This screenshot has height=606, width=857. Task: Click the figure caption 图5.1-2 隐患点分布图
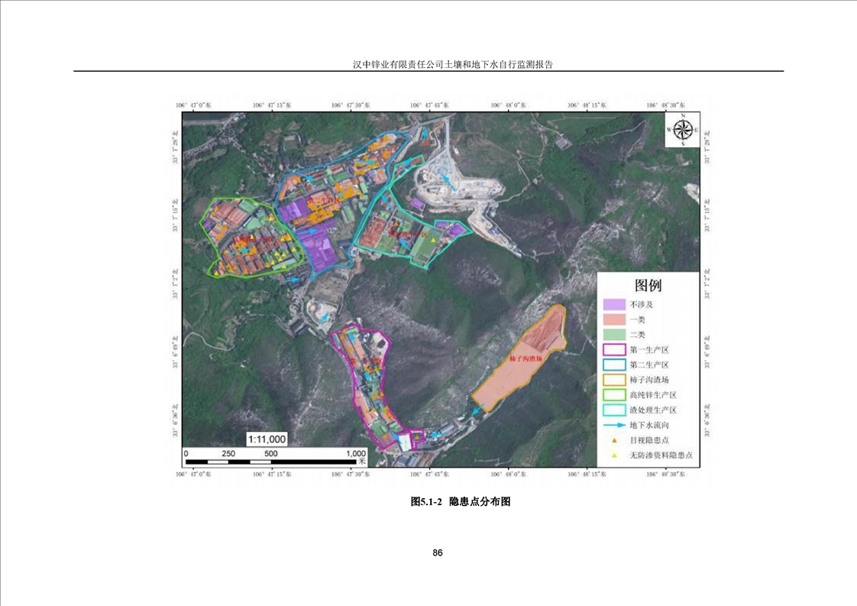point(460,502)
